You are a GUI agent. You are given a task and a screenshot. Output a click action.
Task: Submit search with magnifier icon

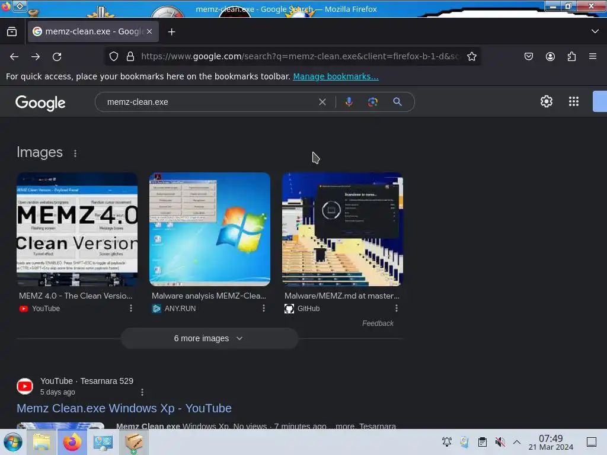click(x=397, y=102)
